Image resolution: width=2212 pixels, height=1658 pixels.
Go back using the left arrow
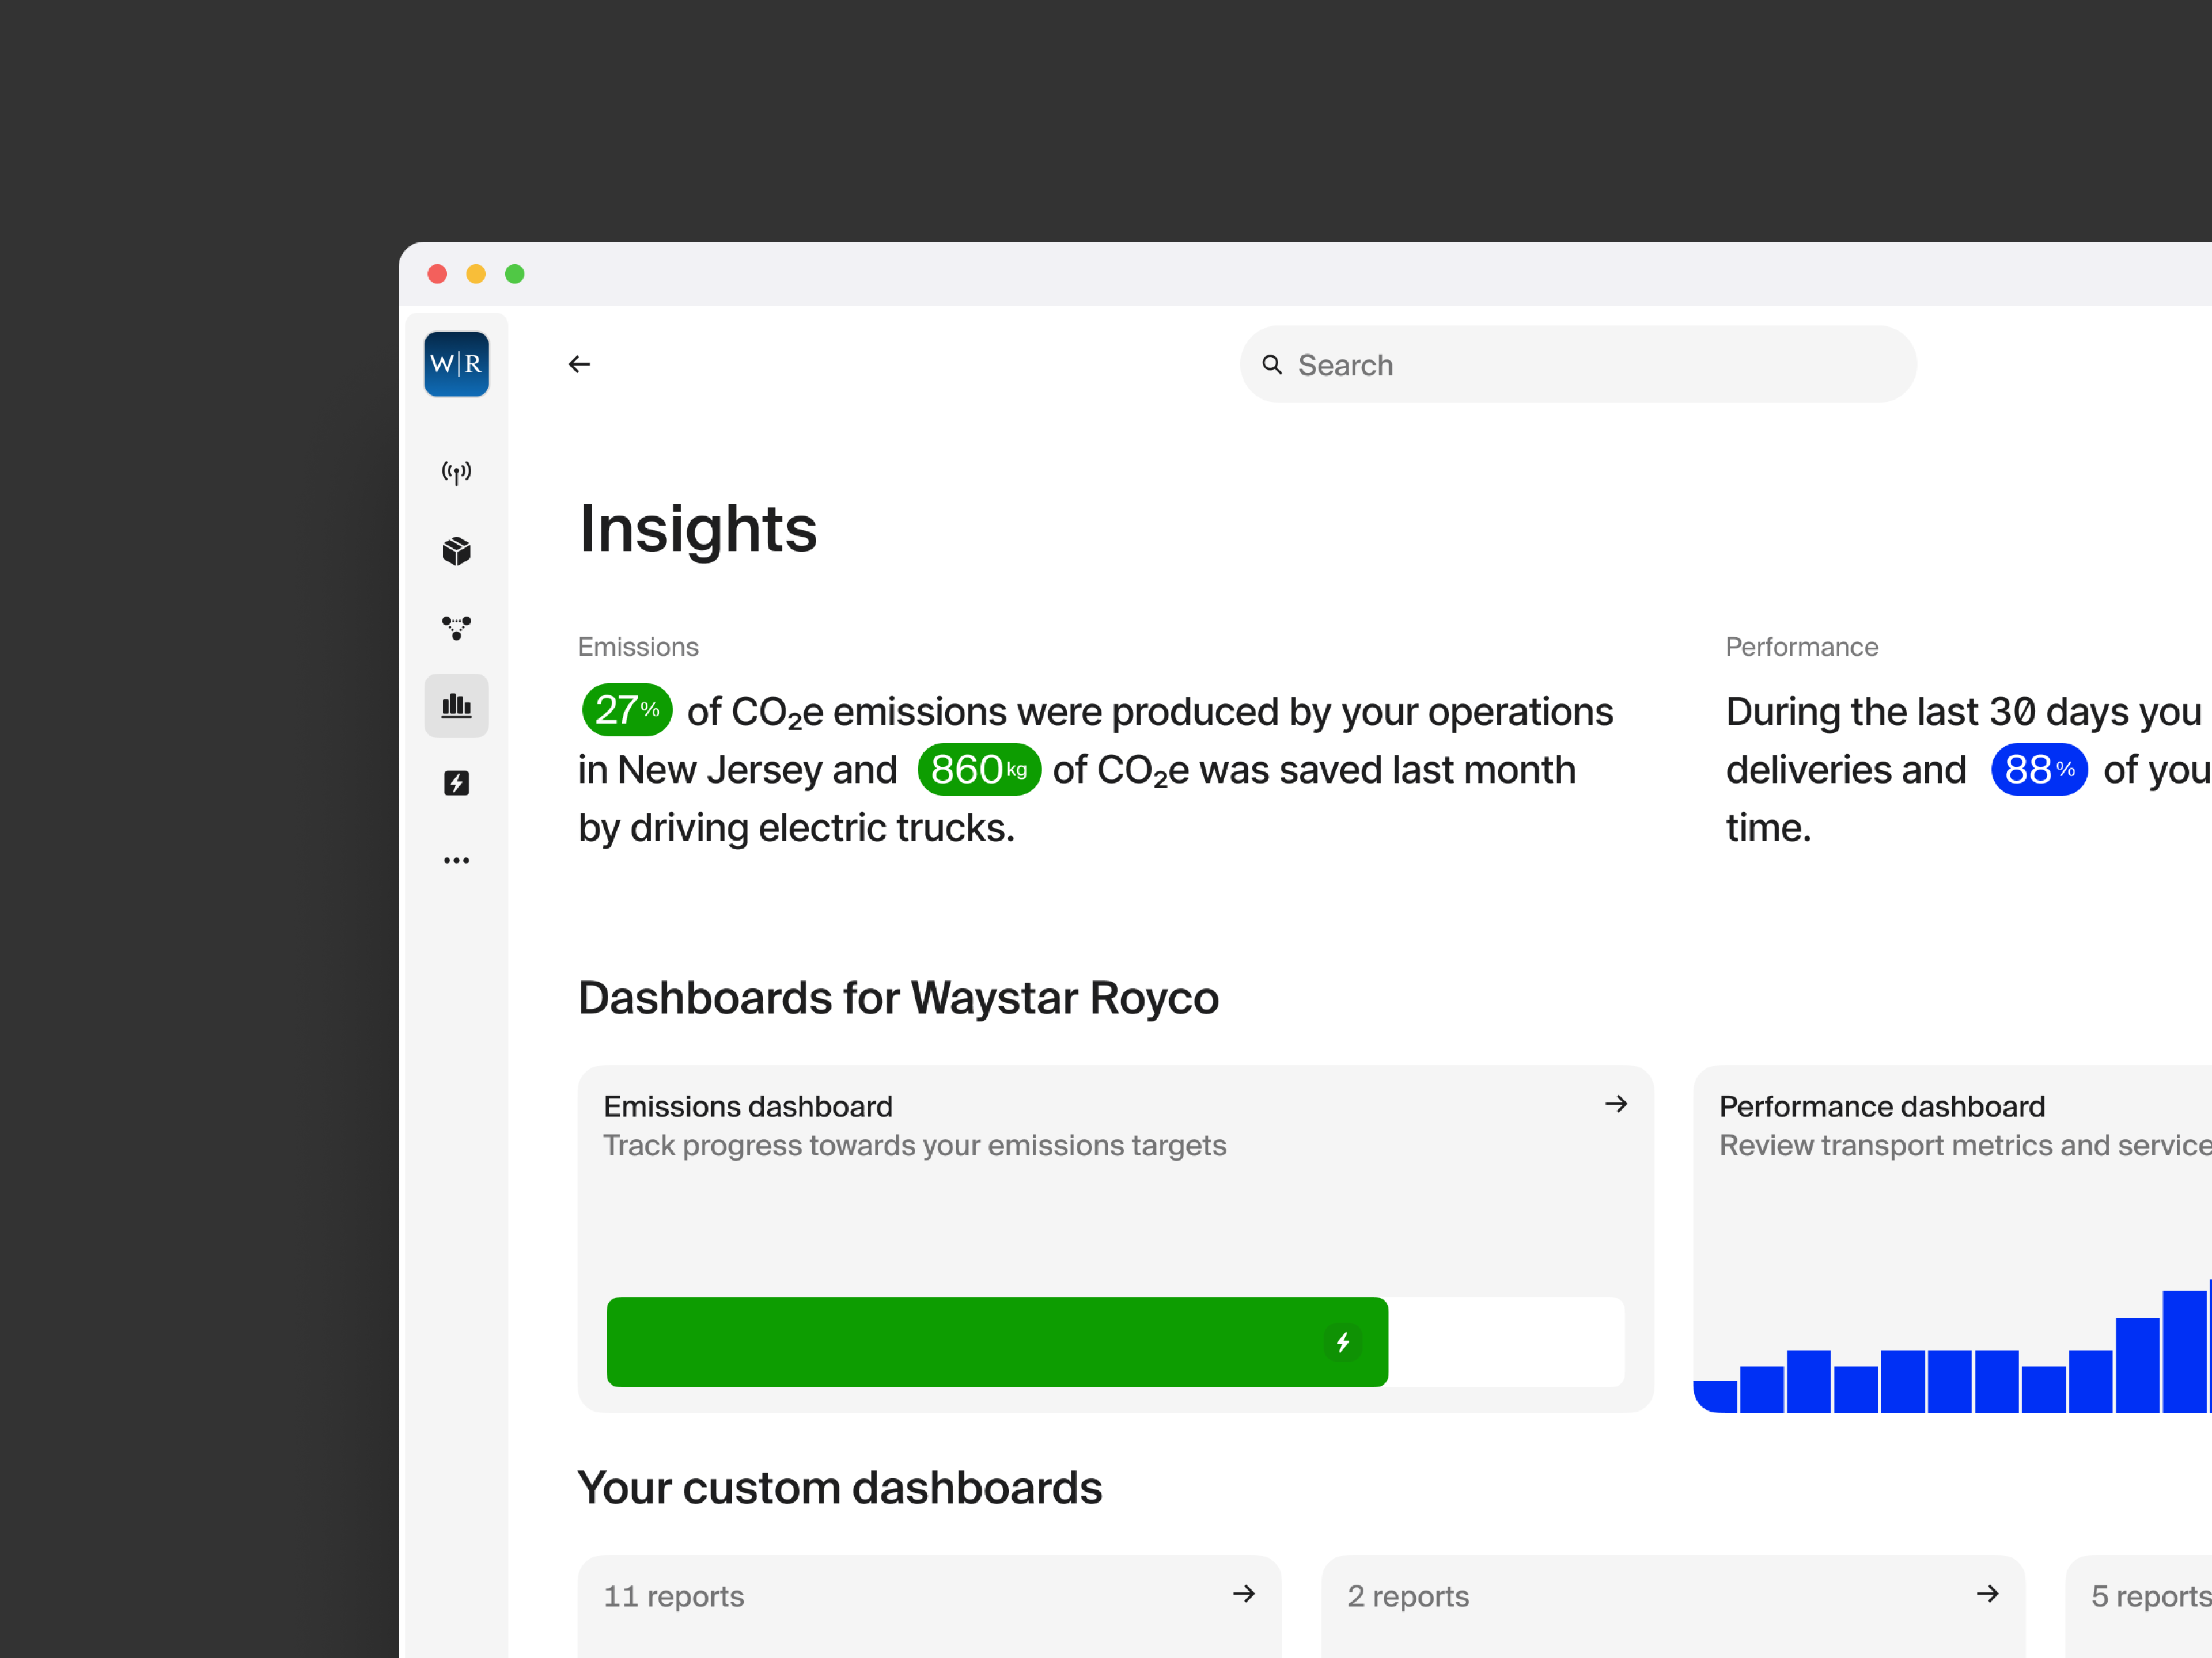pyautogui.click(x=579, y=365)
